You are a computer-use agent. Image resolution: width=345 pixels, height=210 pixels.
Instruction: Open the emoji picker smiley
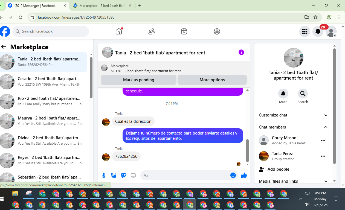(233, 175)
